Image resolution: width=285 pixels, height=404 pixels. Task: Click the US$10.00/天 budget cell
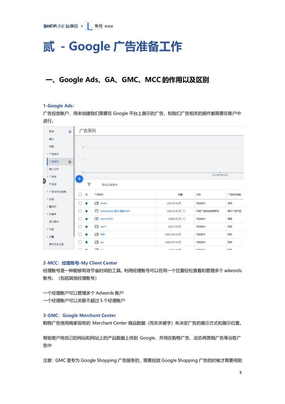coord(175,227)
